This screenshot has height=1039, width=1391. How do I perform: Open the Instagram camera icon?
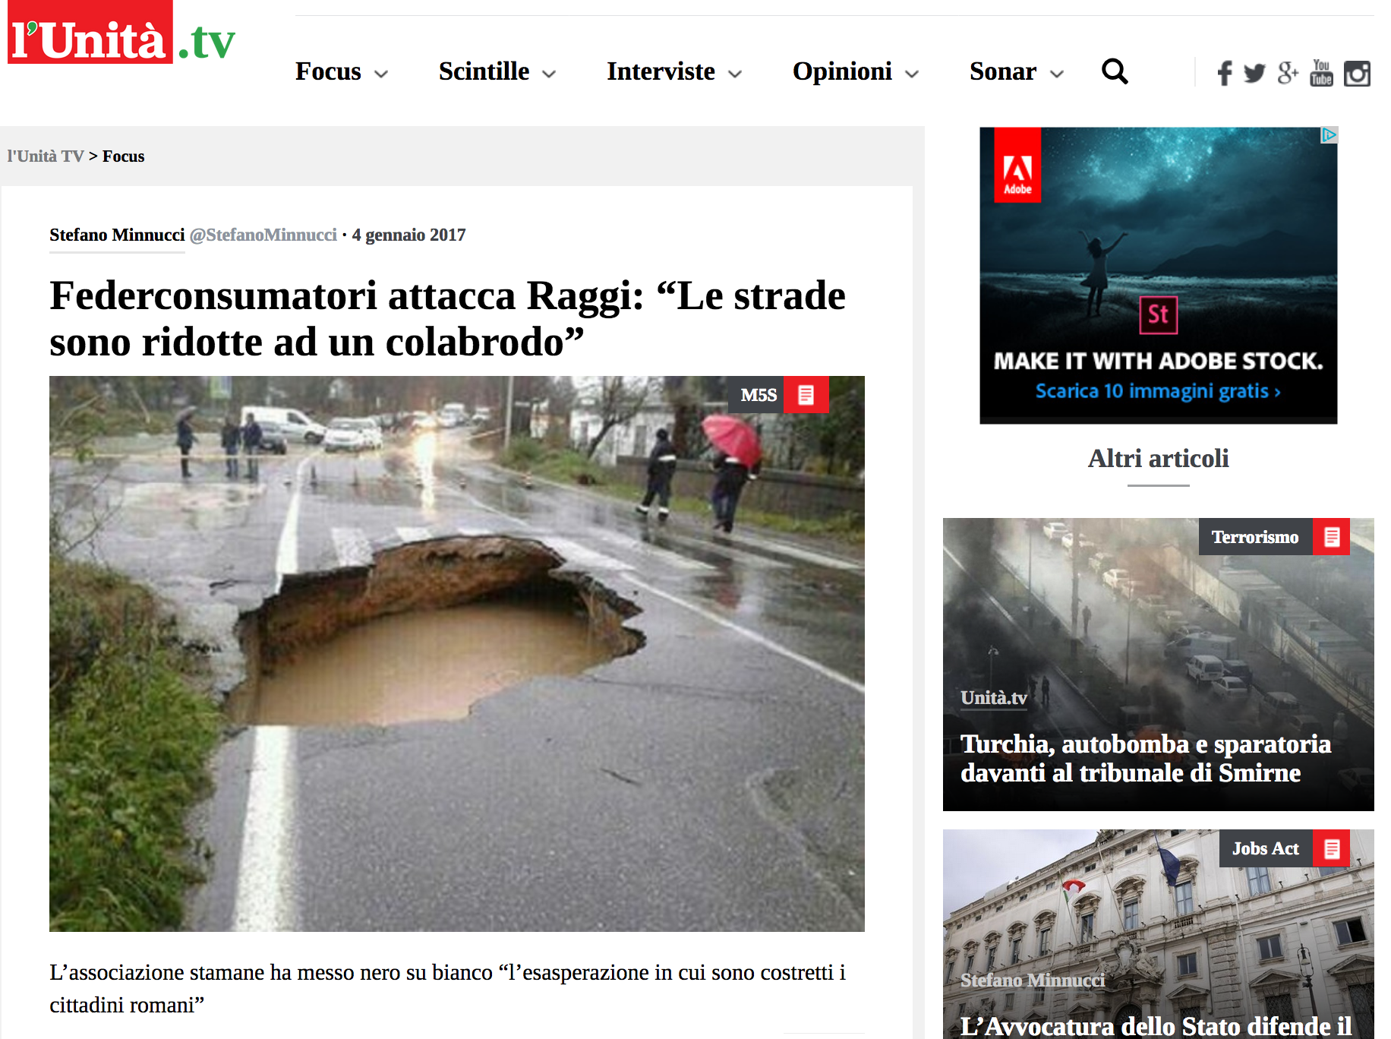click(1357, 73)
